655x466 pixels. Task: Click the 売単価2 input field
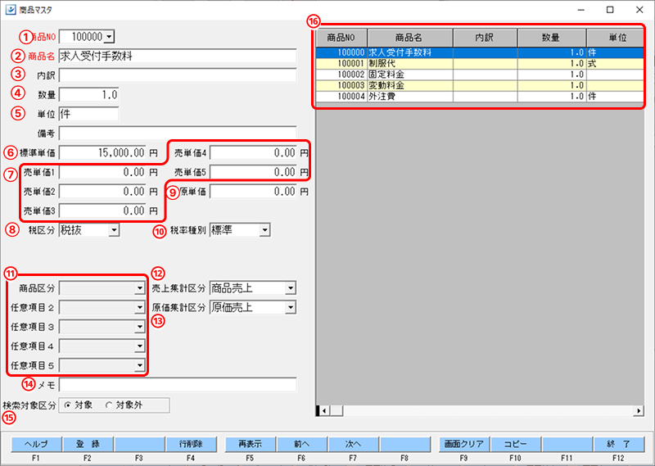click(x=102, y=192)
